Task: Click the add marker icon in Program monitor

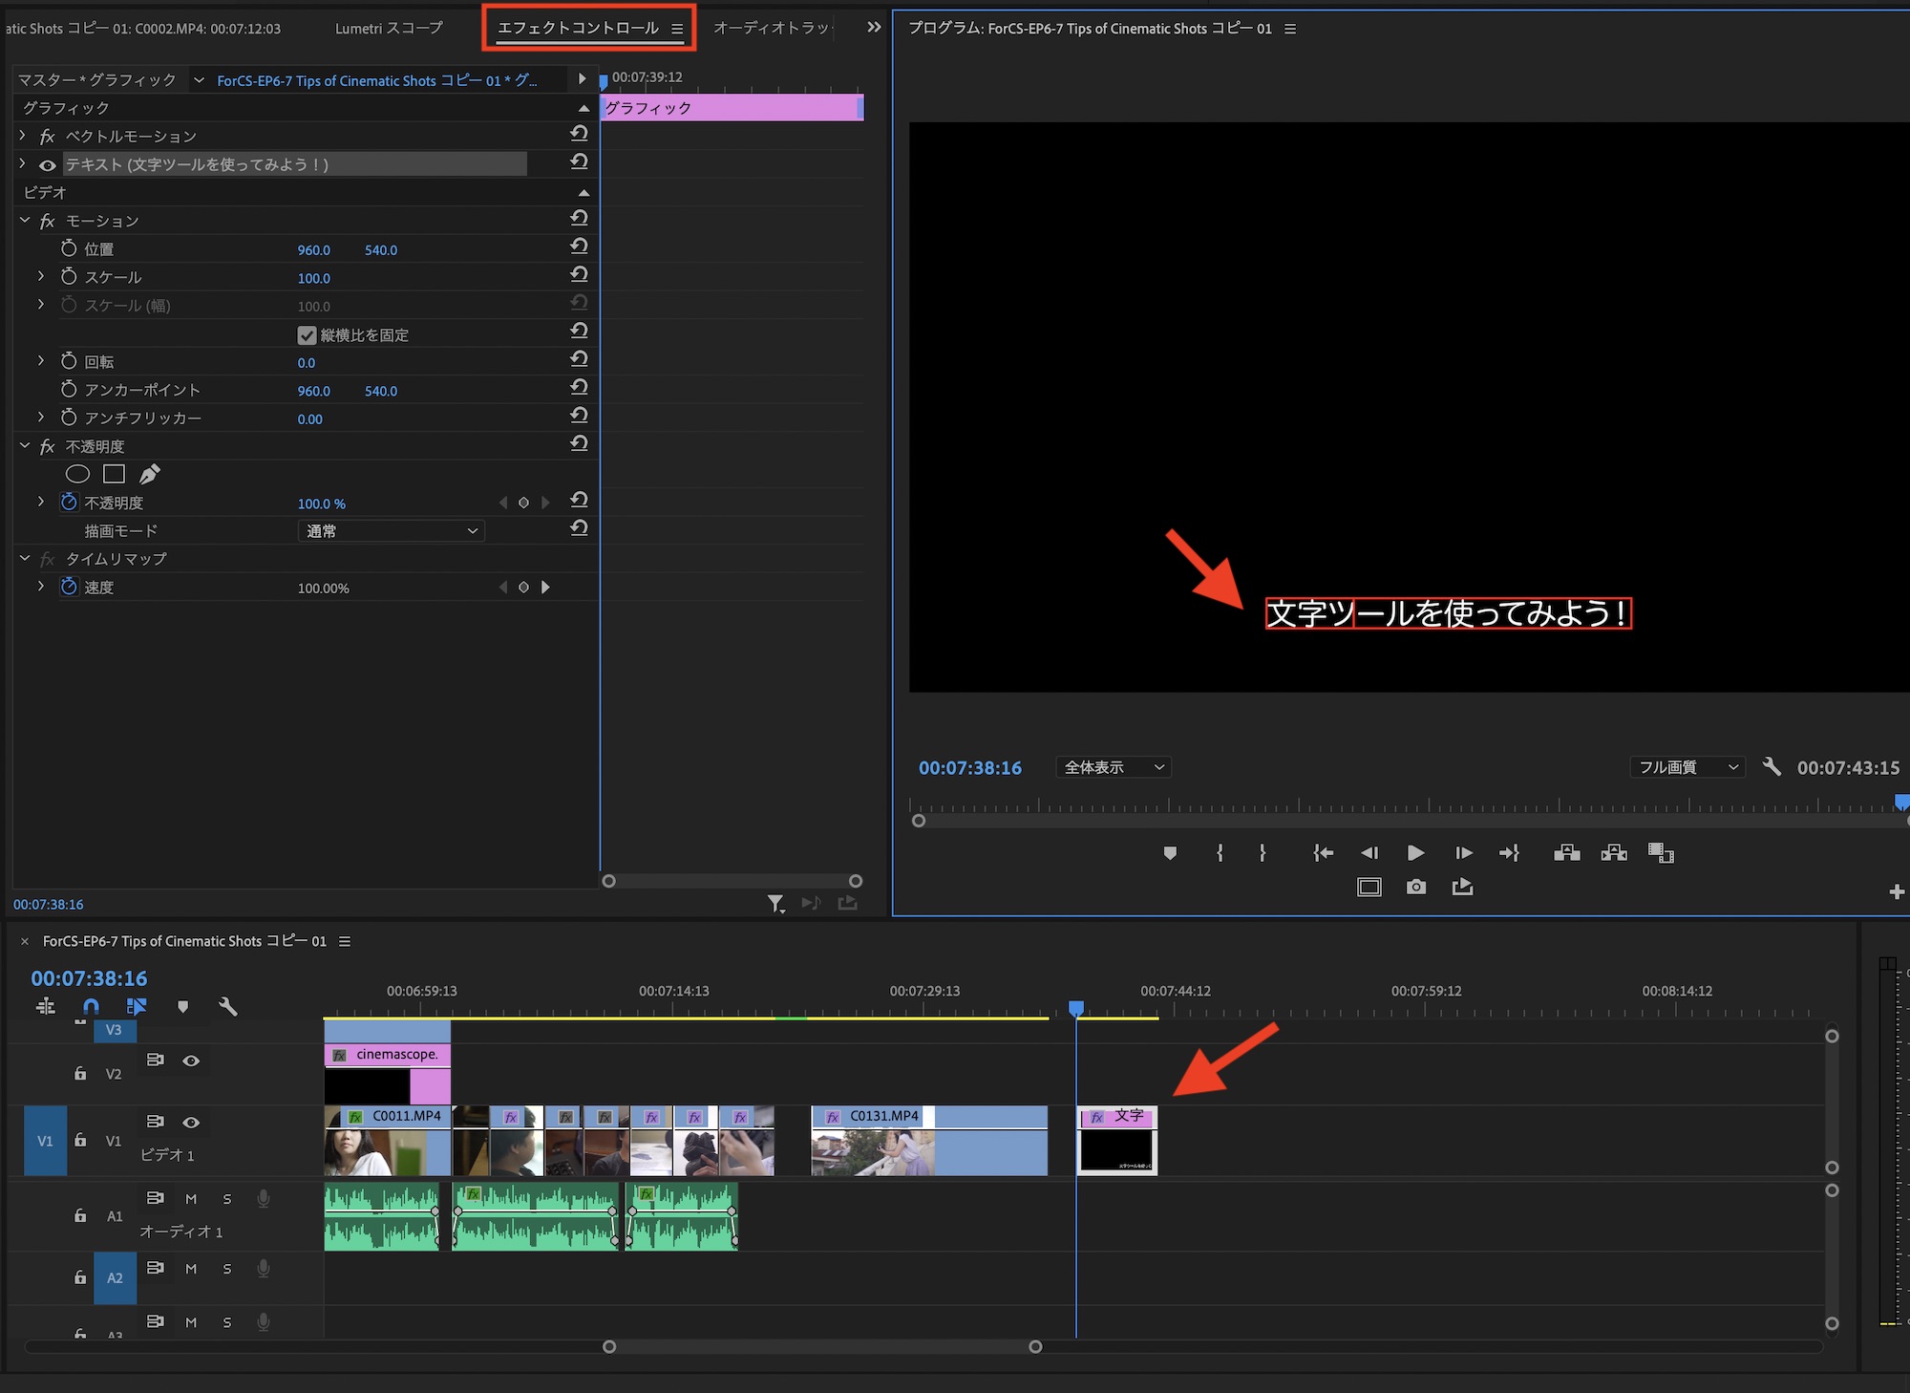Action: coord(1170,853)
